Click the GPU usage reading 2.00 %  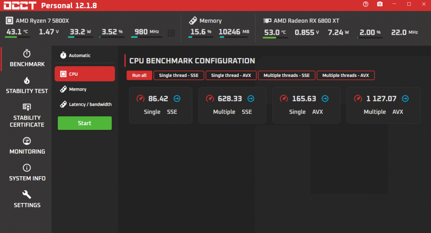pos(370,32)
